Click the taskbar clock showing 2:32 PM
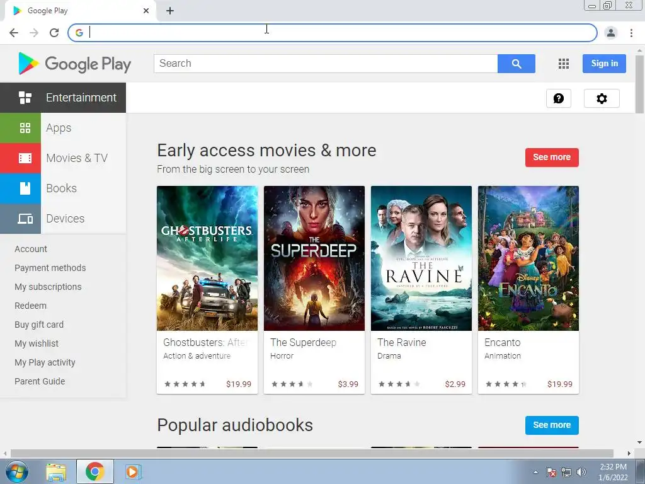This screenshot has height=484, width=645. pyautogui.click(x=613, y=472)
